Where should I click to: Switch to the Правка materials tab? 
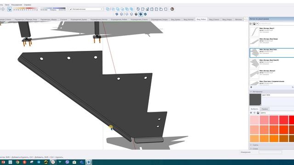coord(265,109)
